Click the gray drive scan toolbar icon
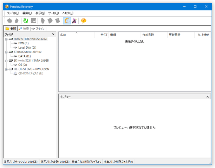 (33, 21)
